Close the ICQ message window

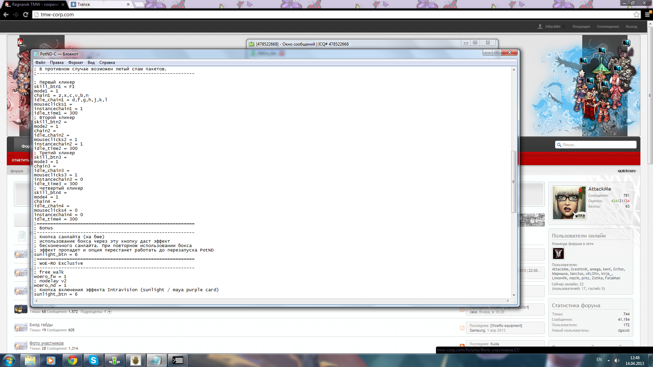click(x=488, y=43)
